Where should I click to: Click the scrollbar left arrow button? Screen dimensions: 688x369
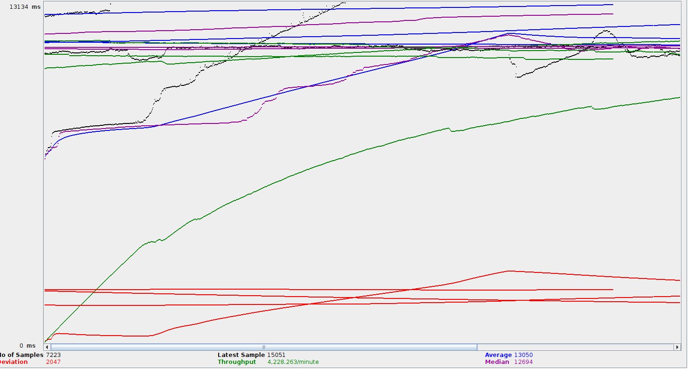[47, 347]
